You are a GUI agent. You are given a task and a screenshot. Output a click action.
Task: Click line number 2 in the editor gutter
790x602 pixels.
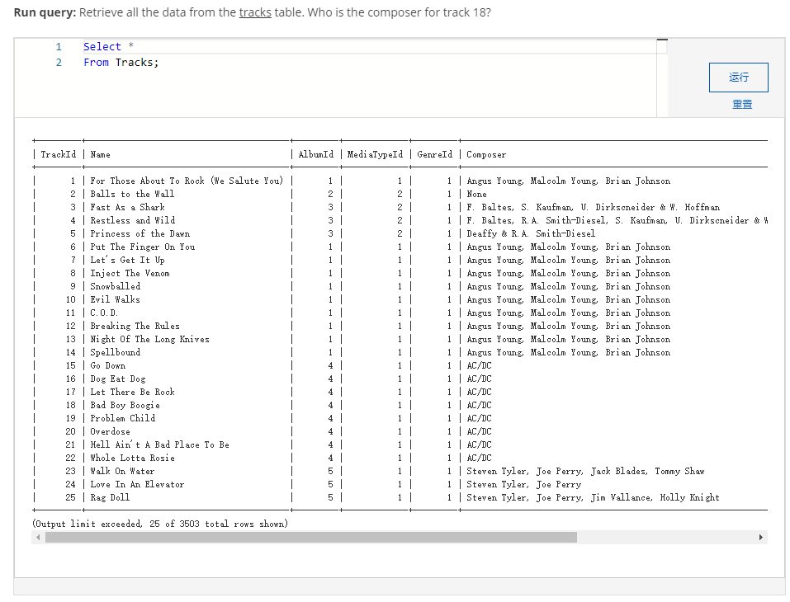pyautogui.click(x=59, y=62)
